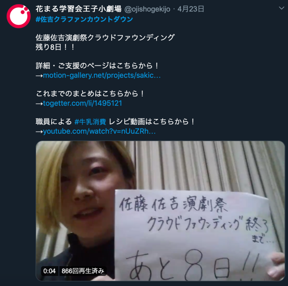Open the togetter.com/li/1495121 link
This screenshot has width=288, height=286.
[x=82, y=103]
